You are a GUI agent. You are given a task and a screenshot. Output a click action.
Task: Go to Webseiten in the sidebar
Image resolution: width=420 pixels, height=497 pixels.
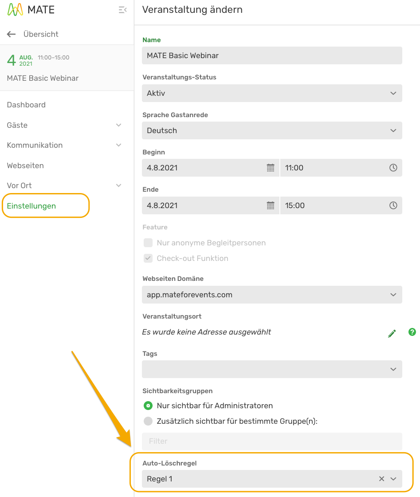(x=25, y=166)
